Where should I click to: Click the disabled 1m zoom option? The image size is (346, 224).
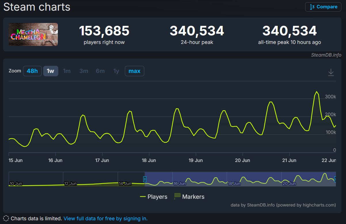point(67,71)
